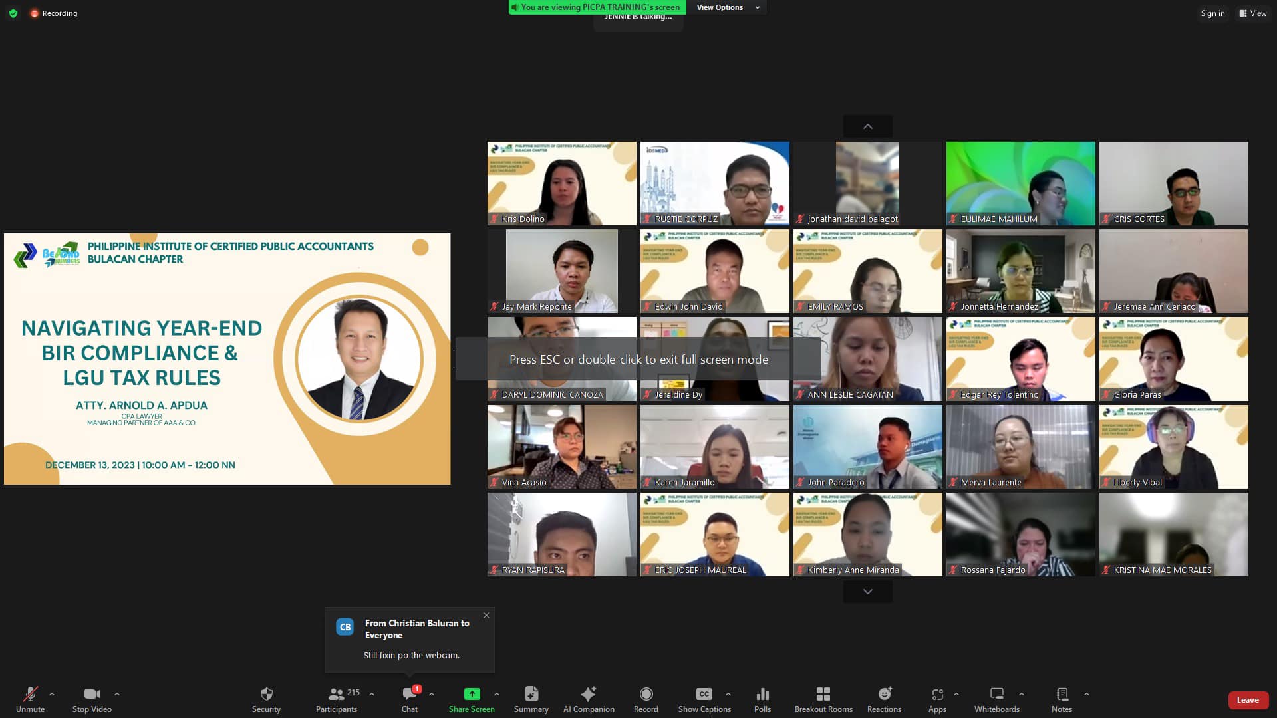Select EULIMAE MAHILUM video tile
Screen dimensions: 1277x718
1020,183
